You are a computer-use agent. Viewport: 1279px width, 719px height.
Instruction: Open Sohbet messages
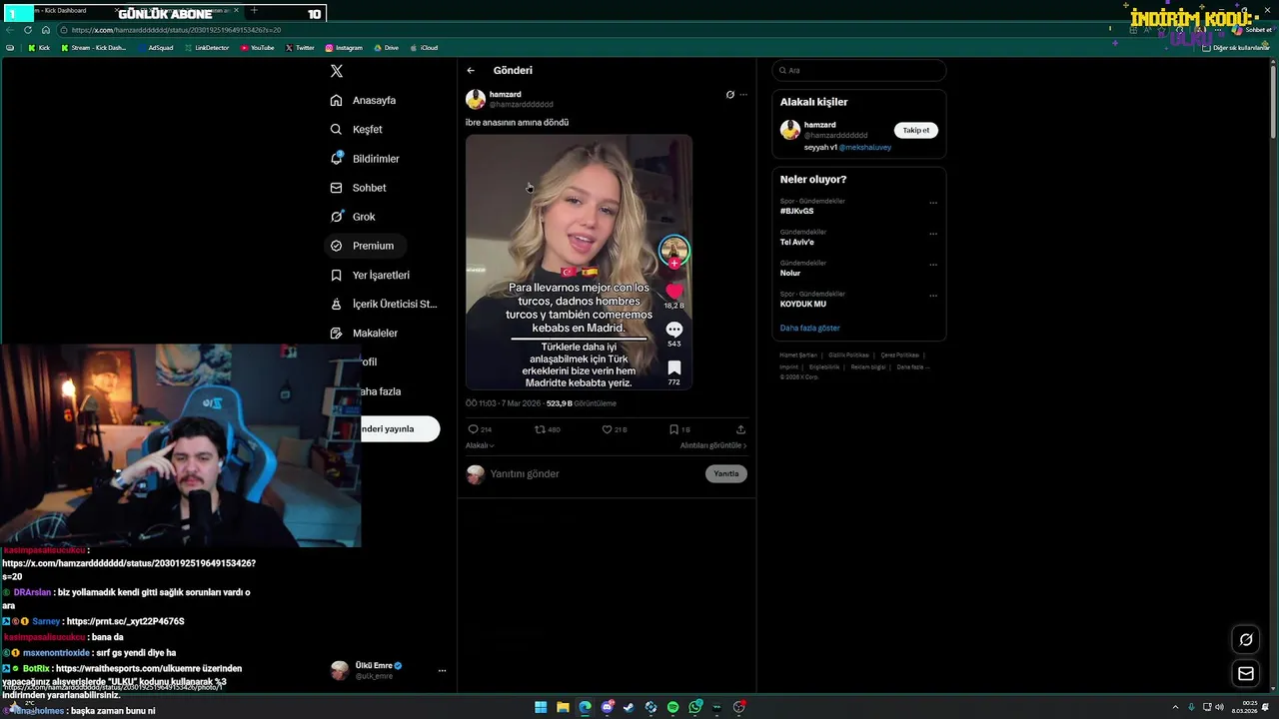tap(358, 188)
